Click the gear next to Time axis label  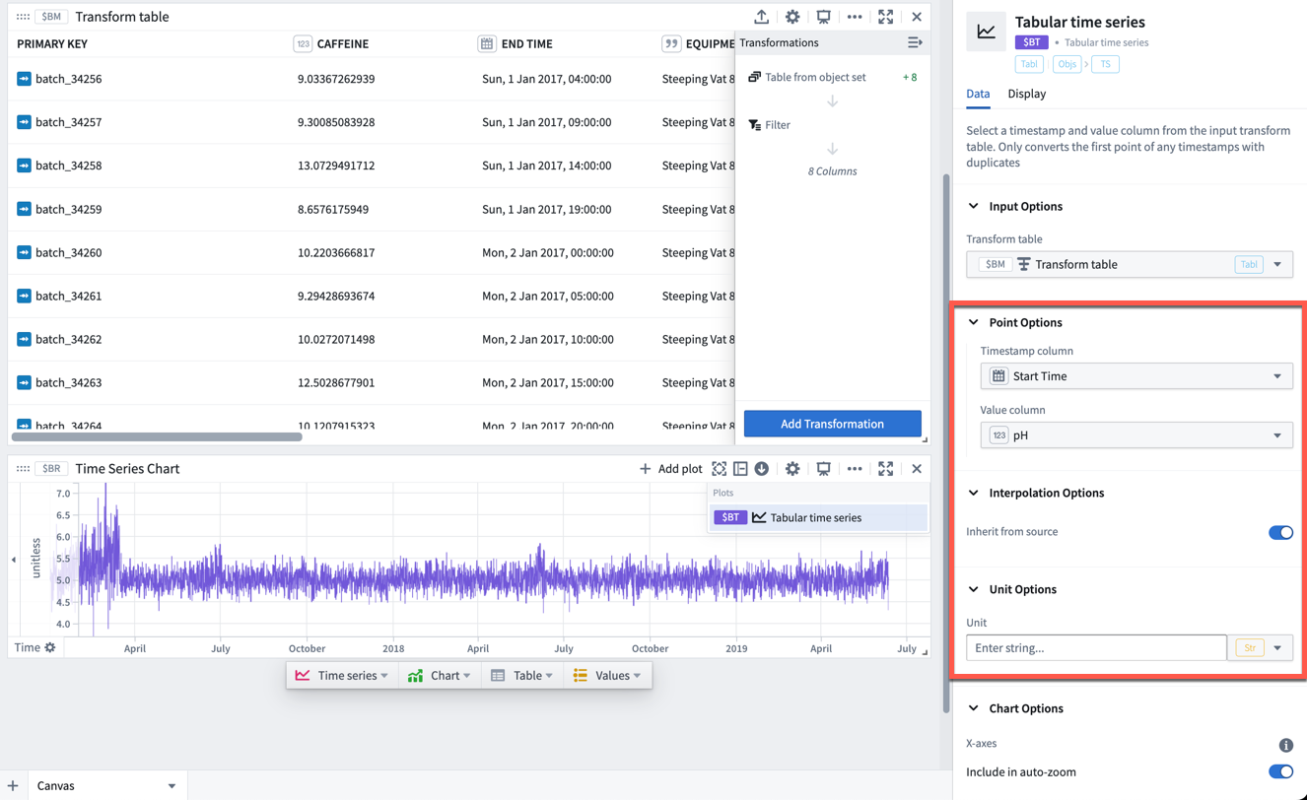pyautogui.click(x=50, y=647)
